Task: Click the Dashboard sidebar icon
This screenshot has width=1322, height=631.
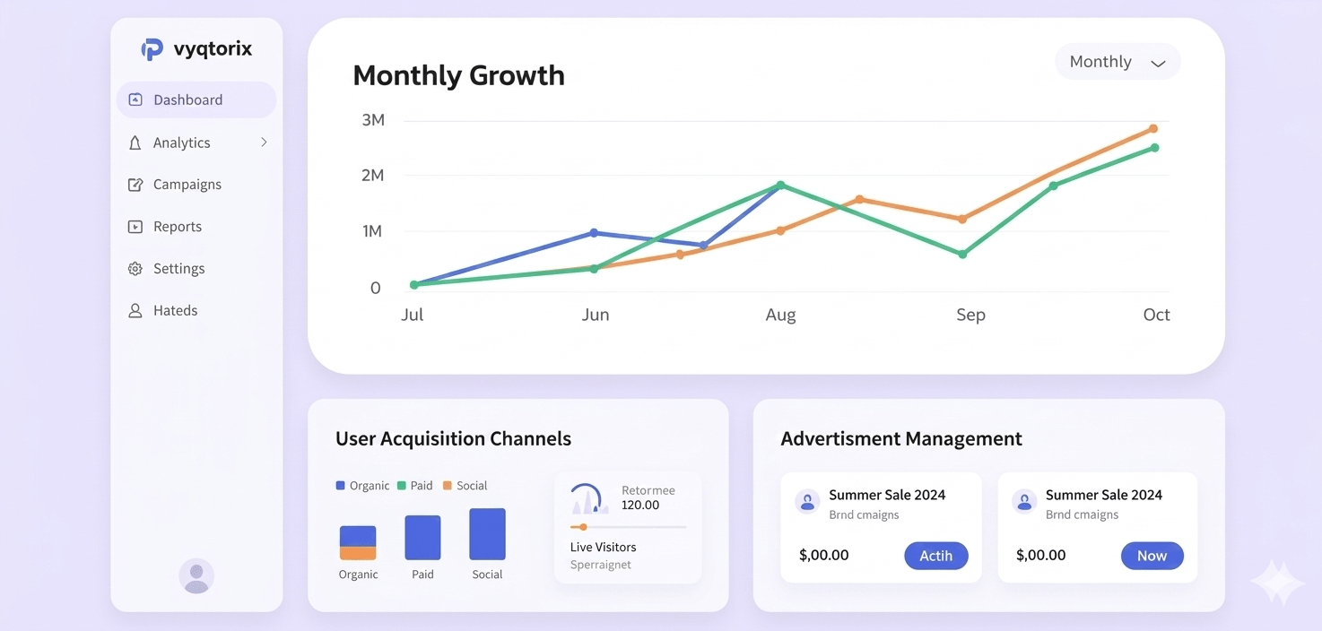Action: [135, 100]
